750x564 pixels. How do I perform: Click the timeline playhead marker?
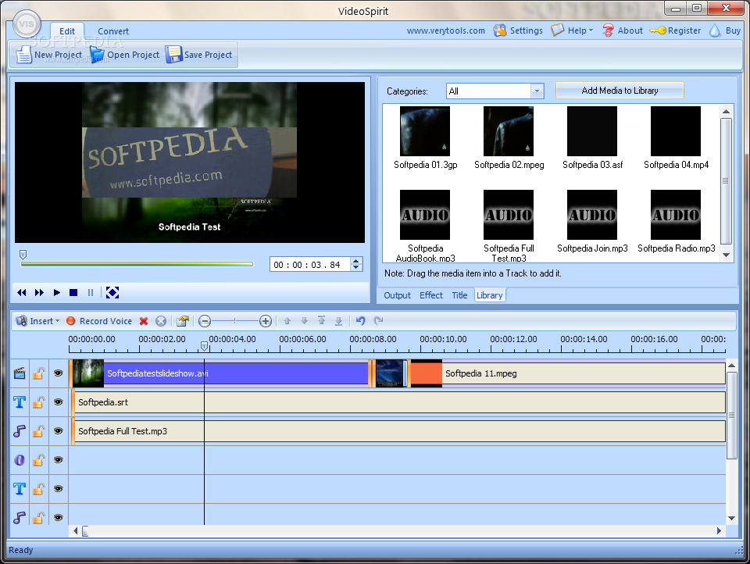pyautogui.click(x=204, y=346)
